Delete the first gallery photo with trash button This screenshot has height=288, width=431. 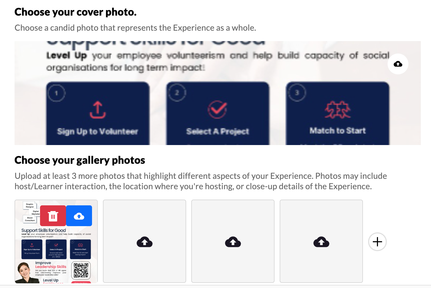click(x=53, y=216)
